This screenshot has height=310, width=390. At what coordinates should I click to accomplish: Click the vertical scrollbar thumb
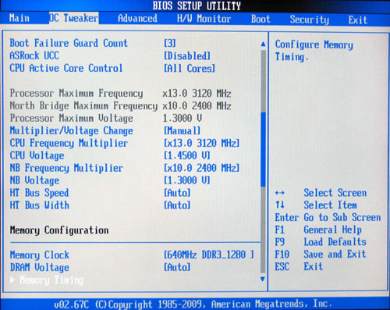click(263, 149)
